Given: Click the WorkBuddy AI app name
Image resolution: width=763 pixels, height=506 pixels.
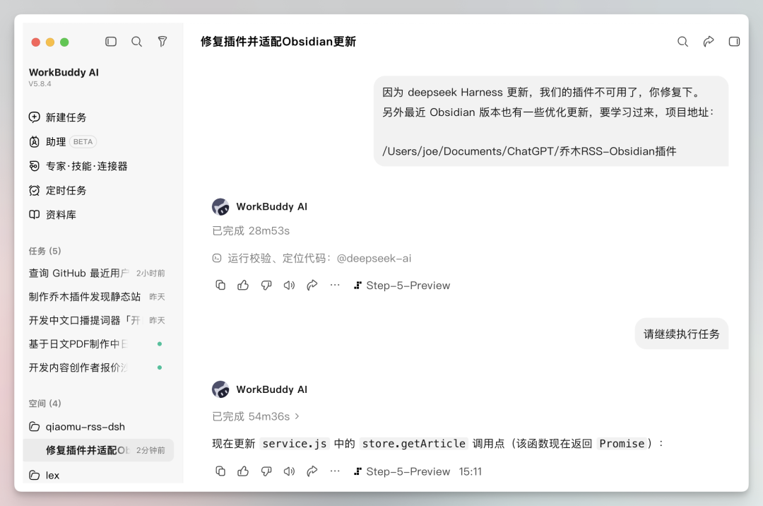Looking at the screenshot, I should [64, 73].
